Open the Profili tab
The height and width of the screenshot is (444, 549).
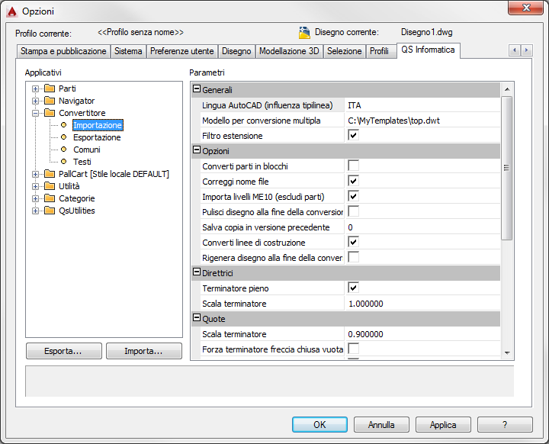coord(380,51)
